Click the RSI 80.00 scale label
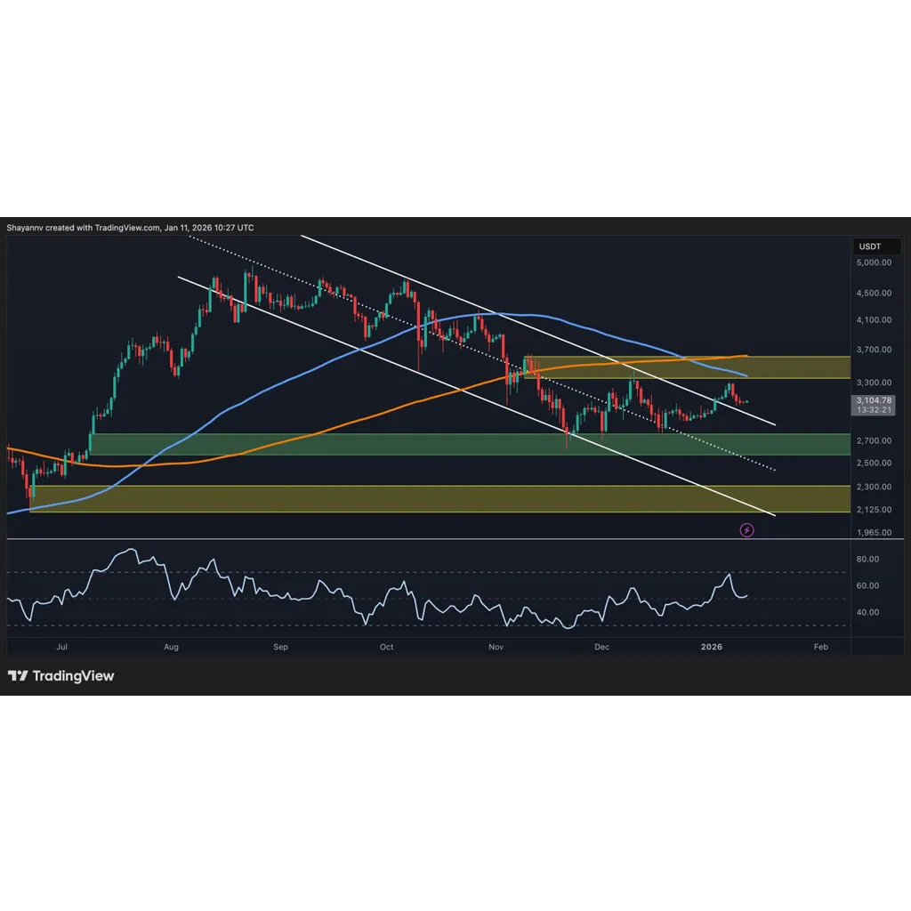The height and width of the screenshot is (911, 911). click(867, 559)
